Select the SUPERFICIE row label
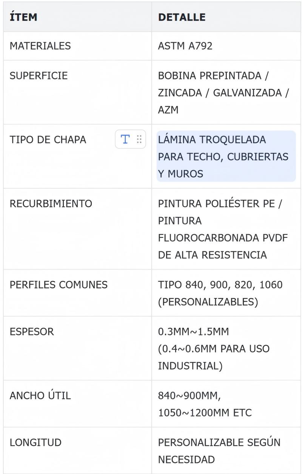Viewport: 302px width, 474px height. pyautogui.click(x=39, y=75)
